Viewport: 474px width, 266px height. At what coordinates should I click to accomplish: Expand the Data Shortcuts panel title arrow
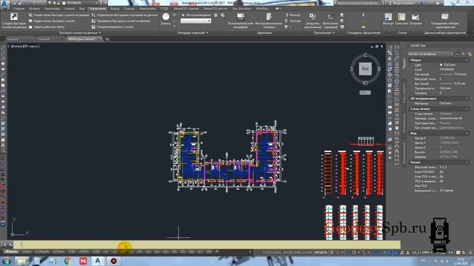pos(100,33)
